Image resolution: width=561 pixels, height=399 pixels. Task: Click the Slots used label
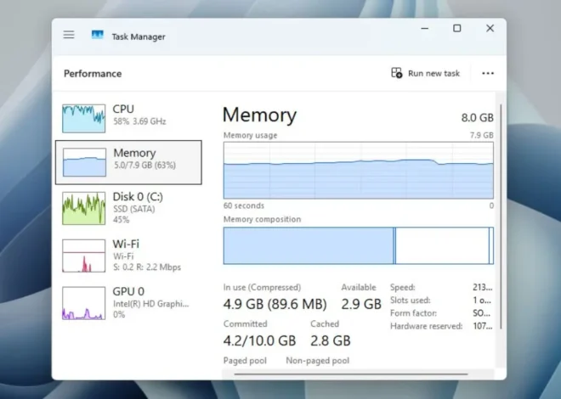click(x=410, y=301)
